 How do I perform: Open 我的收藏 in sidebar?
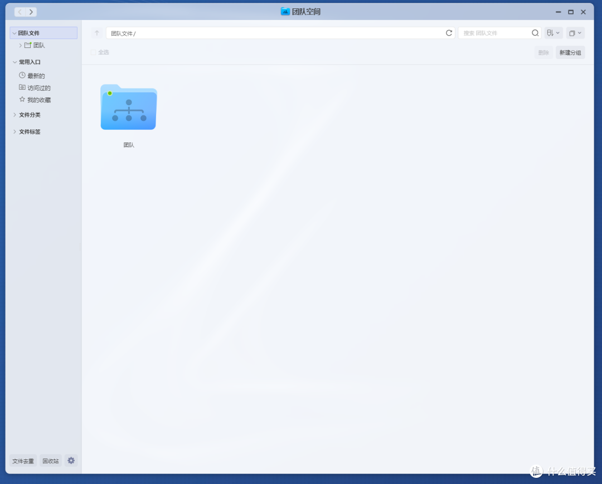pos(39,100)
